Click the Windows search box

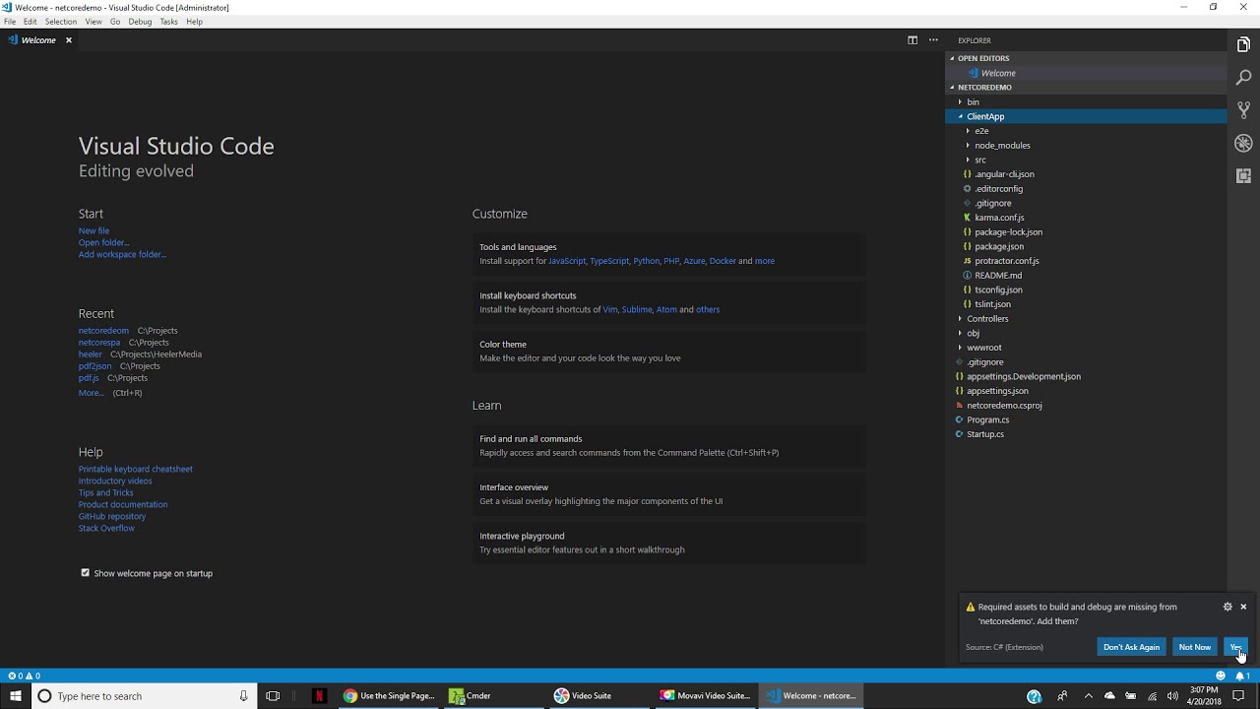coord(145,696)
